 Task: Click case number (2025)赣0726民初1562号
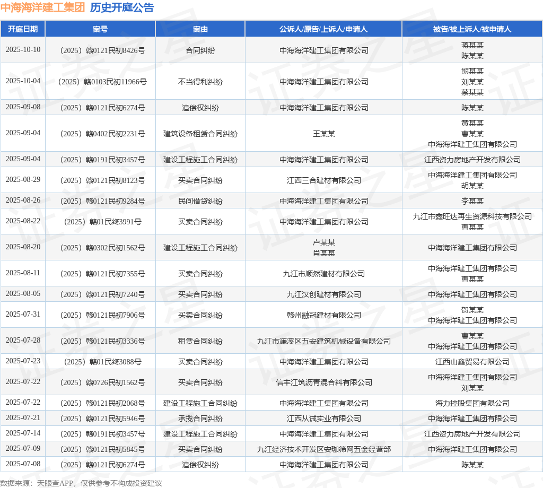pyautogui.click(x=102, y=382)
